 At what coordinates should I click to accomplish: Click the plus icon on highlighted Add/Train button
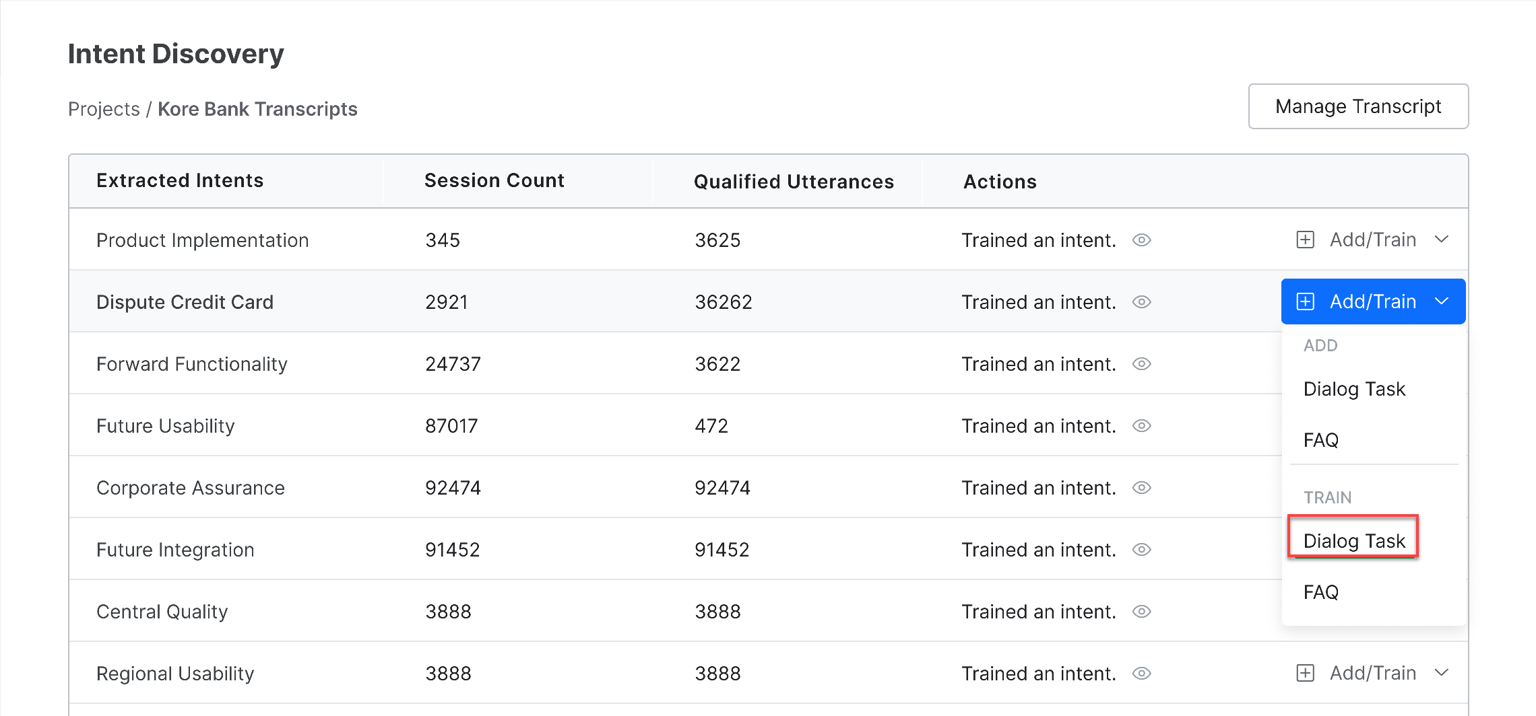pyautogui.click(x=1305, y=301)
